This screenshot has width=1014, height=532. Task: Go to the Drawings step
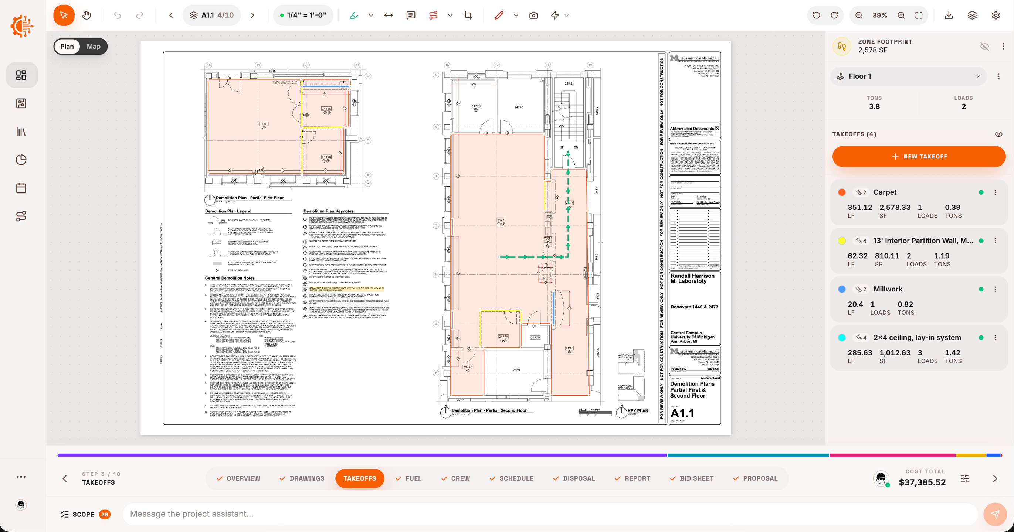click(302, 478)
